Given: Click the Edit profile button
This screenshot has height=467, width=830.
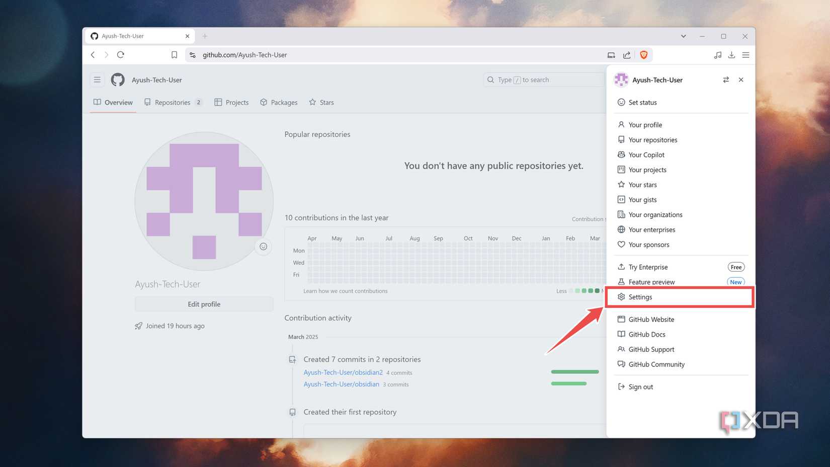Looking at the screenshot, I should click(x=204, y=304).
